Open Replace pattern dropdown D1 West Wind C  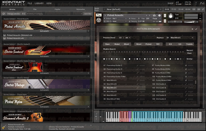tap(180, 38)
